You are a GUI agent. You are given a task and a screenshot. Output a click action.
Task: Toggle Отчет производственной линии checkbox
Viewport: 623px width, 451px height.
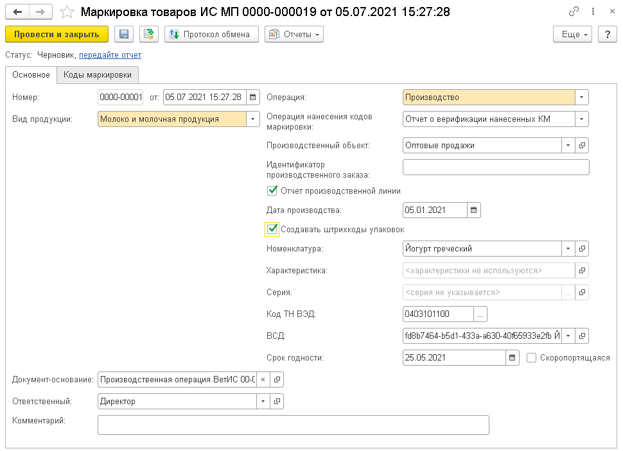coord(272,191)
